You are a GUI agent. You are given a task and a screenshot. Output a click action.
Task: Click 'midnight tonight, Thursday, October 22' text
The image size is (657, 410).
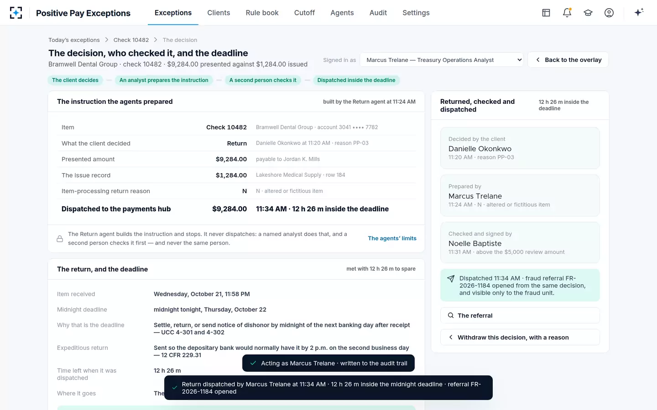[210, 310]
